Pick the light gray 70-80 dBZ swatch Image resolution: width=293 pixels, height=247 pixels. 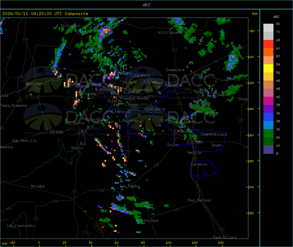coord(268,28)
